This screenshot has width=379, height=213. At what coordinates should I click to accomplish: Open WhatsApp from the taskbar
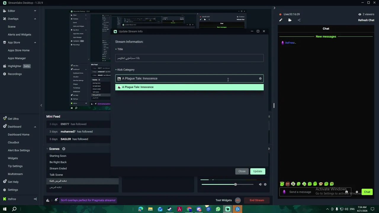(218, 209)
